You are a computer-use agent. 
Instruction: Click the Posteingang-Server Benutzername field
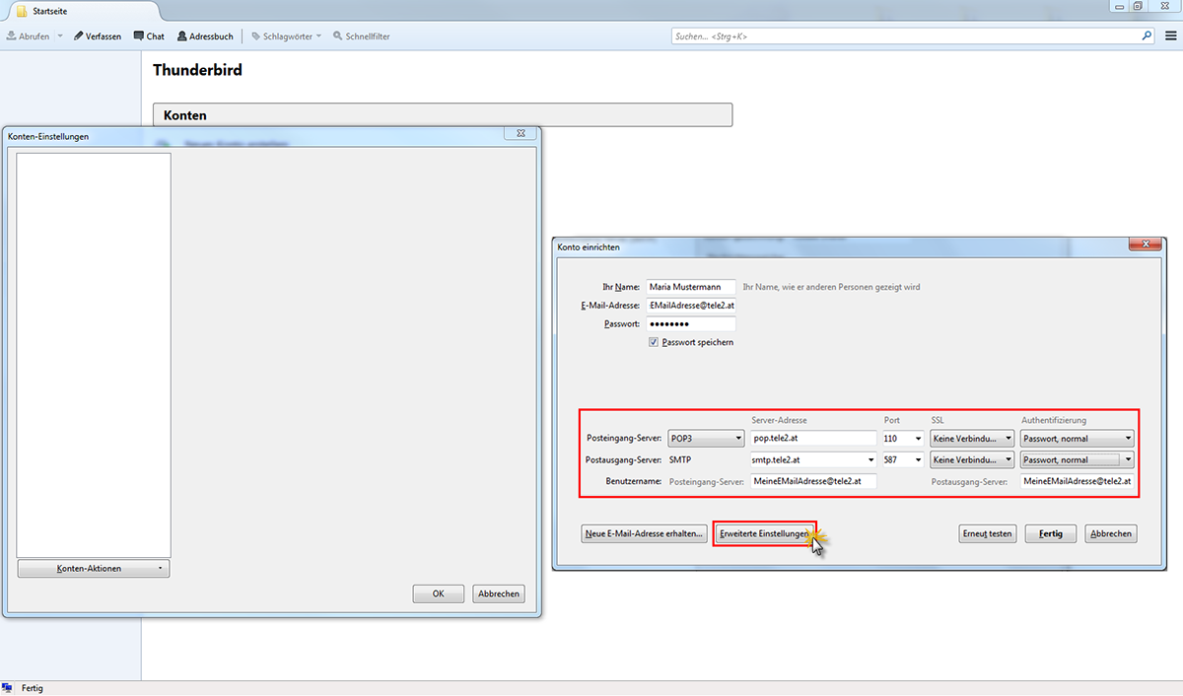(813, 481)
